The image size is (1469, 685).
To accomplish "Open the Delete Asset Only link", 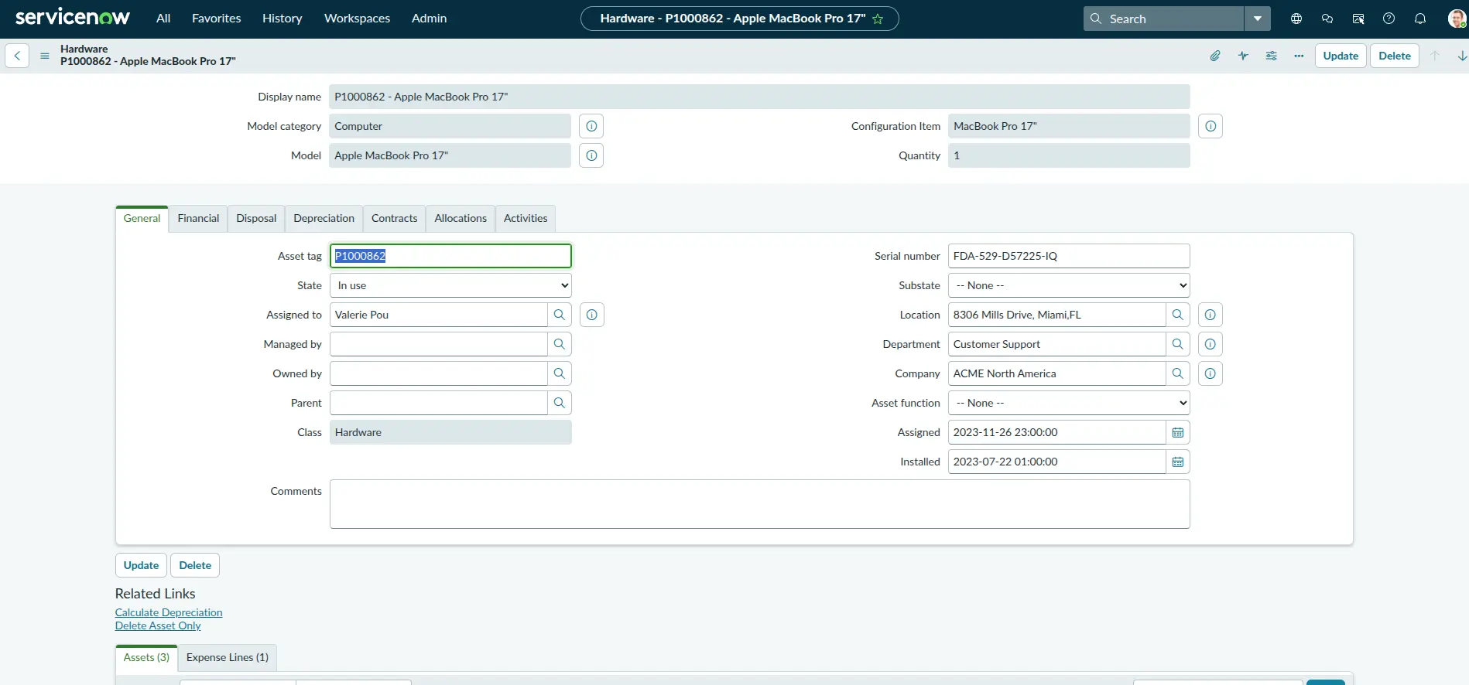I will click(158, 625).
